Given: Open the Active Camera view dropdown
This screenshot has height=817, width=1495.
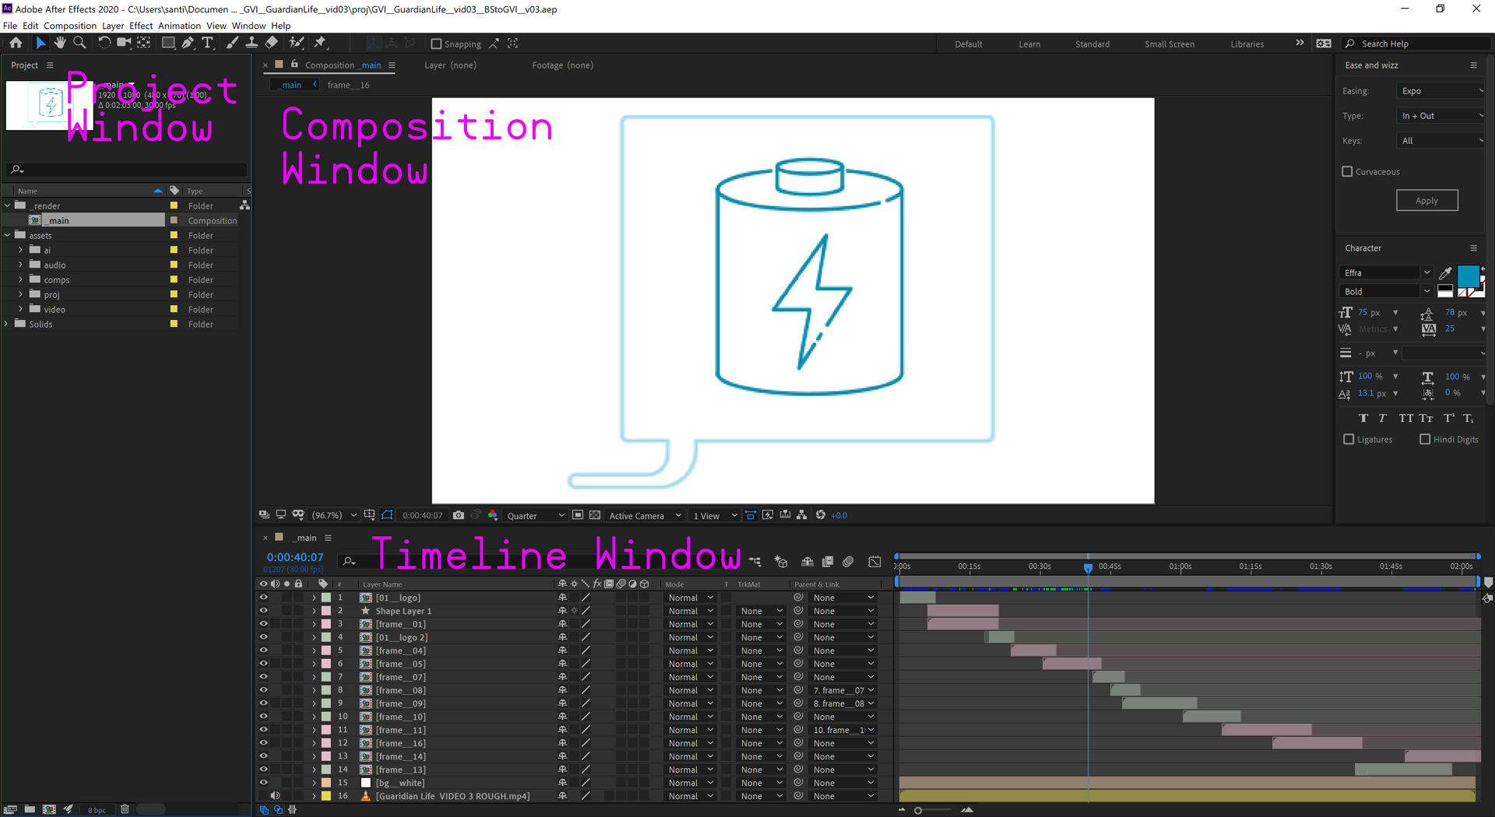Looking at the screenshot, I should point(645,515).
